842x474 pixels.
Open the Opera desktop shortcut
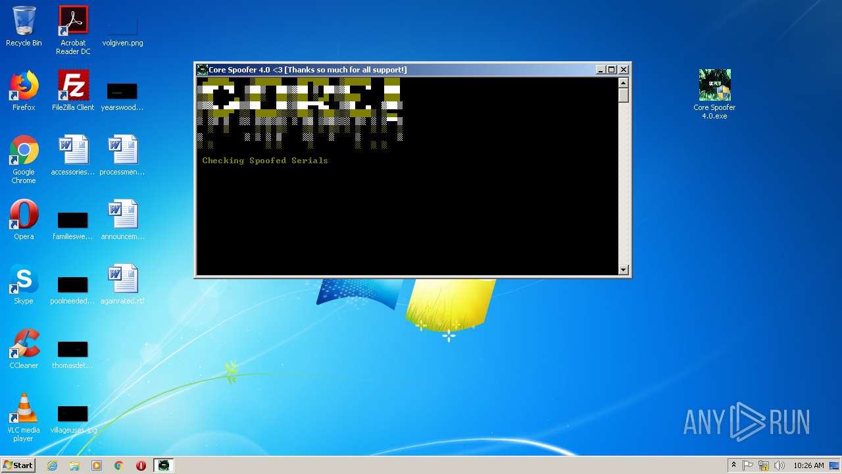click(24, 220)
